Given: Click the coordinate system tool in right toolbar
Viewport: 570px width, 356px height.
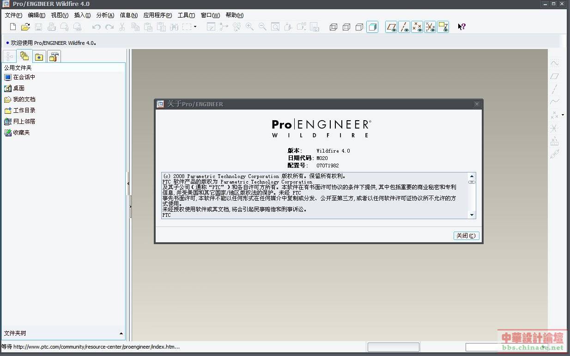Looking at the screenshot, I should pyautogui.click(x=554, y=128).
